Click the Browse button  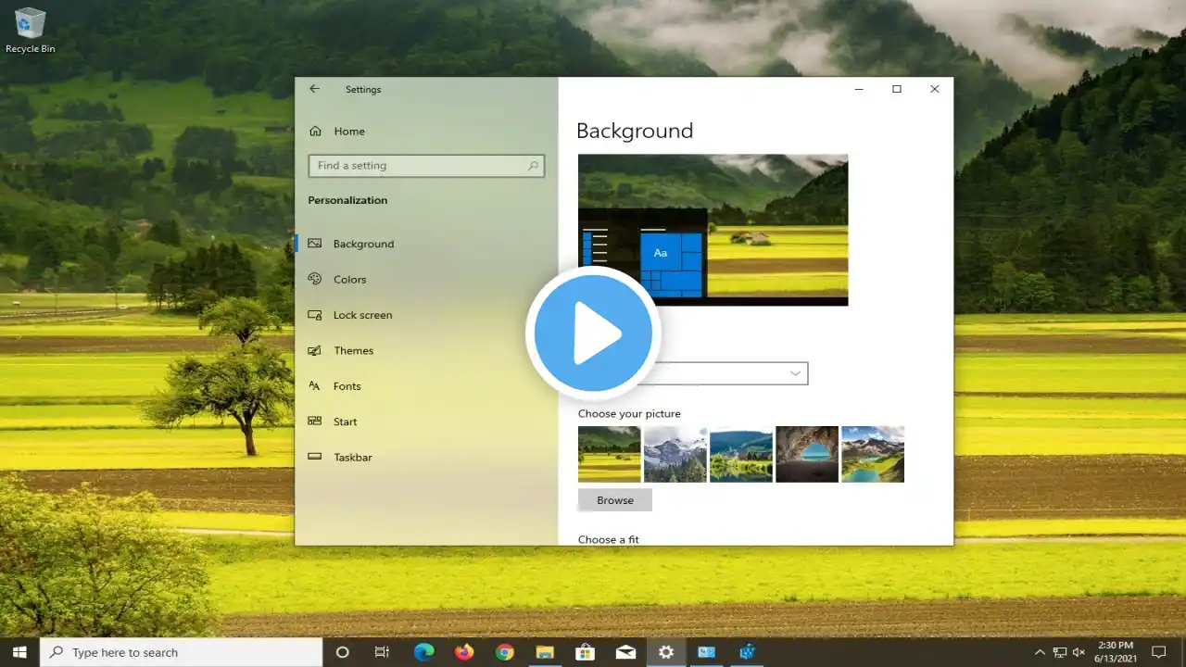coord(615,500)
